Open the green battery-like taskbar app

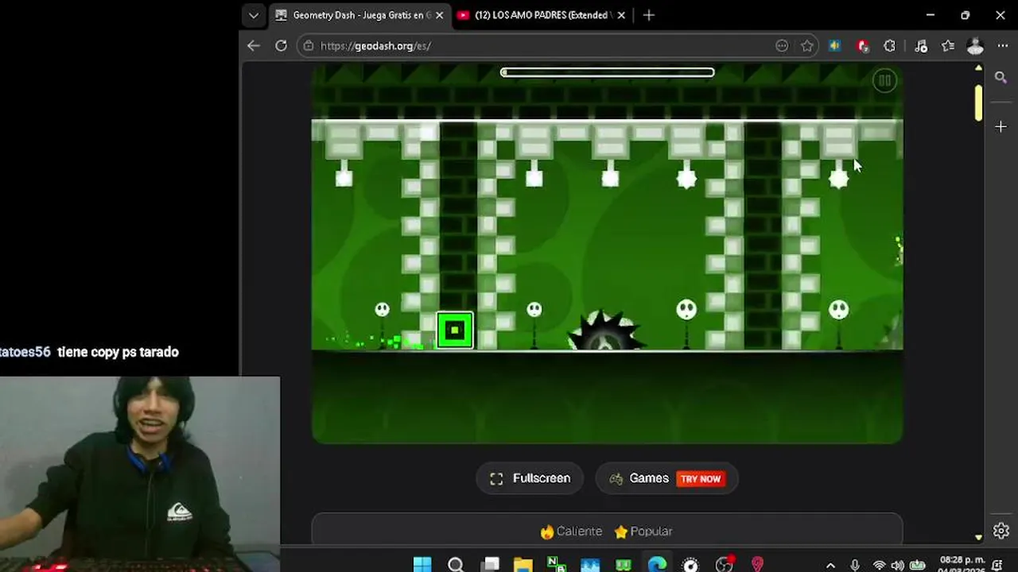[624, 564]
